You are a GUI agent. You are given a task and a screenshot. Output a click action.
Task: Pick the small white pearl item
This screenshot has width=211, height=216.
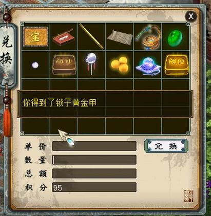[35, 65]
